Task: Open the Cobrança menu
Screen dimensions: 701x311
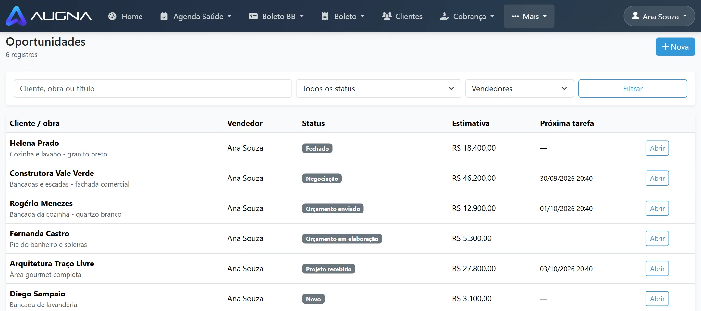Action: 467,16
